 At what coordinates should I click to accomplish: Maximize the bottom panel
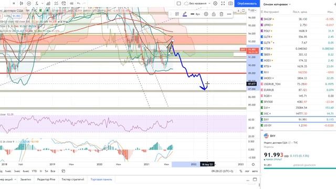(x=255, y=180)
